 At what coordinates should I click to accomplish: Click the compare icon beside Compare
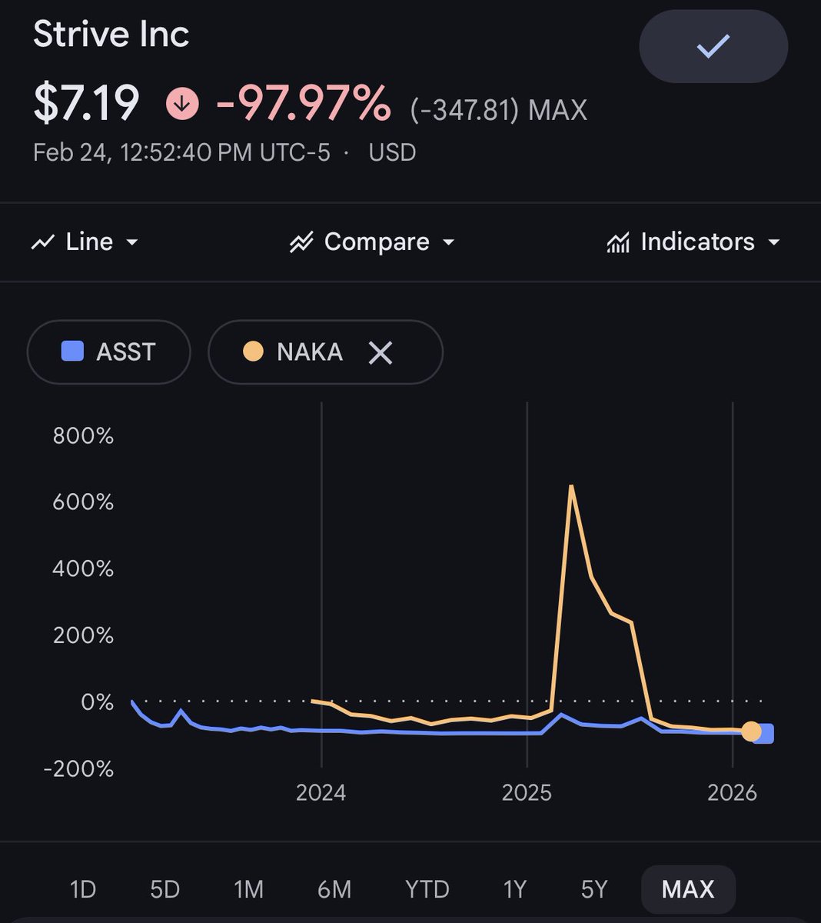301,242
